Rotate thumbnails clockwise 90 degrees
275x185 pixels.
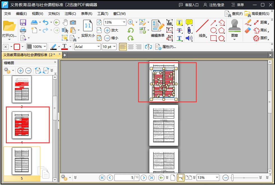[x=46, y=71]
